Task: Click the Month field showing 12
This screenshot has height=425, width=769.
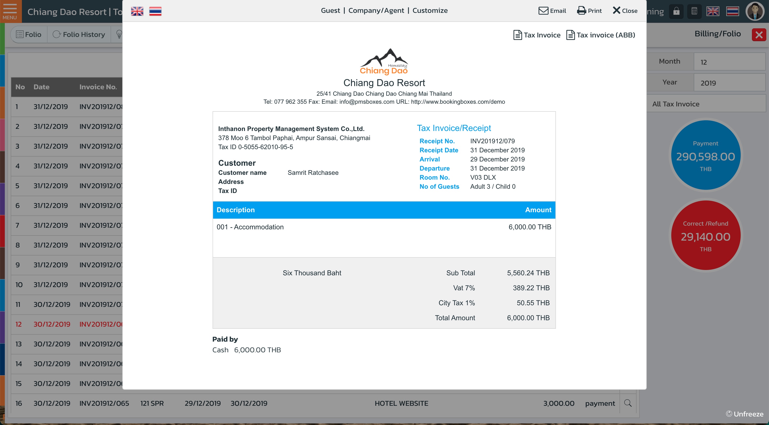Action: coord(729,62)
